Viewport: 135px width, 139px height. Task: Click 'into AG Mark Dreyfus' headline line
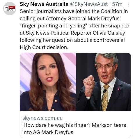48,132
